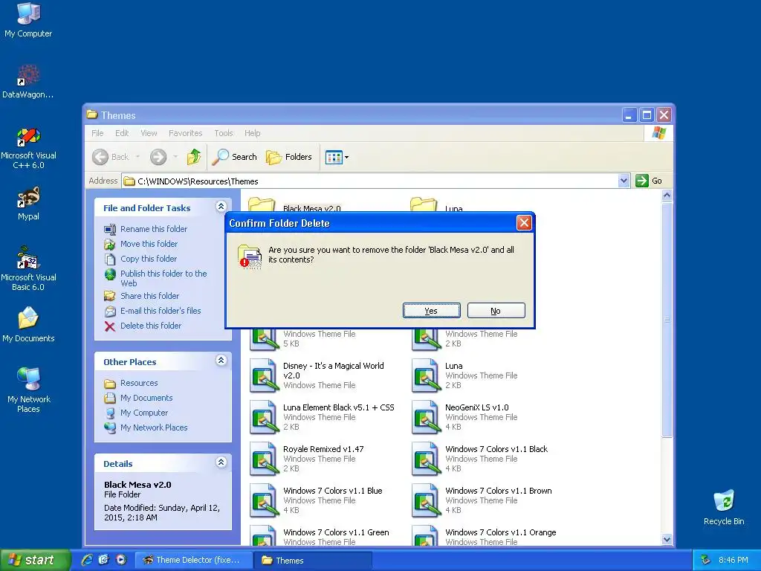
Task: Select Windows 7 Colors v1.1 Green theme
Action: (320, 535)
